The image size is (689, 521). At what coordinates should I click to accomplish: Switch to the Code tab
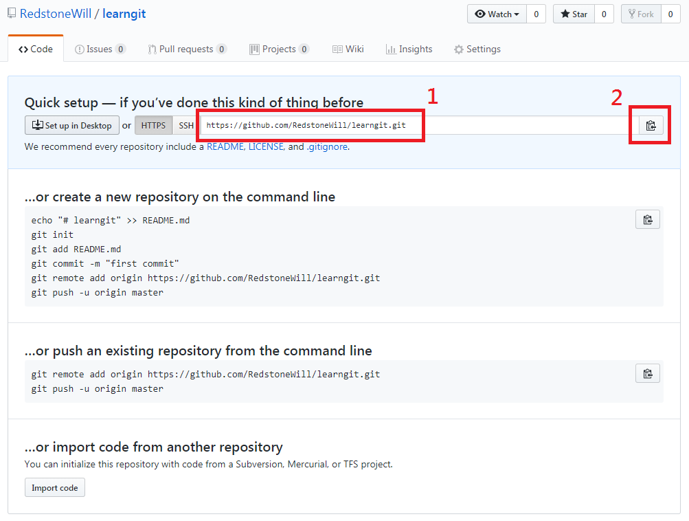[x=36, y=49]
